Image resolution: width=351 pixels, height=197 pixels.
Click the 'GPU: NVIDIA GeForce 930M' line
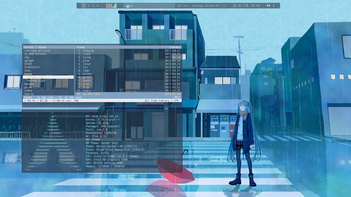[x=104, y=163]
